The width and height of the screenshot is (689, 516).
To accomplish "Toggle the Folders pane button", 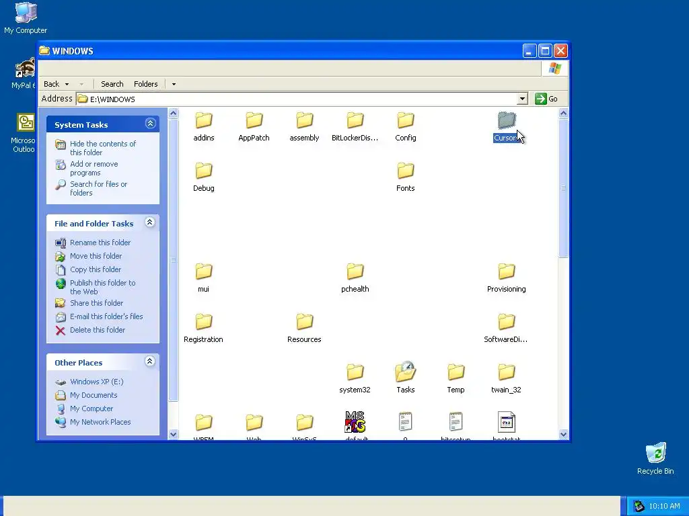I will coord(145,84).
